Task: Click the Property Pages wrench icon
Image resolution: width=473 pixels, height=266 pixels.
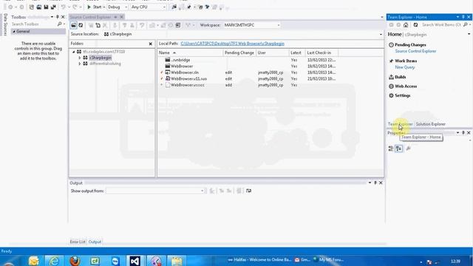Action: click(409, 149)
